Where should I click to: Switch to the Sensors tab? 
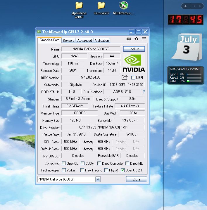[68, 40]
